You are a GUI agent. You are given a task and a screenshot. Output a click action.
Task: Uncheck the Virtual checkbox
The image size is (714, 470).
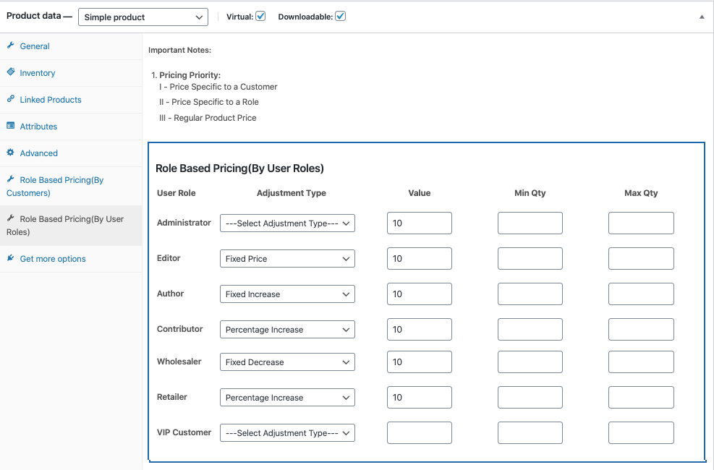coord(260,15)
